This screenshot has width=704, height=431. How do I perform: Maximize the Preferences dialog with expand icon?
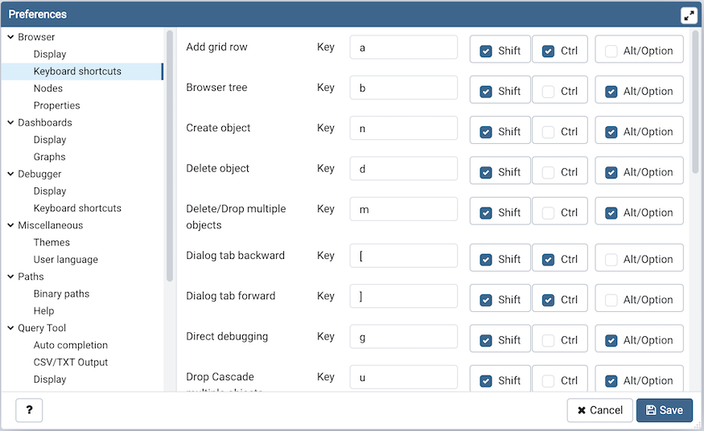click(x=689, y=15)
